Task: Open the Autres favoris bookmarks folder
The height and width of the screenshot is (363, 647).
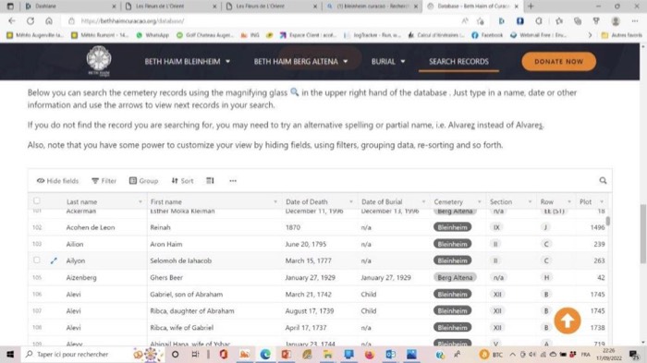Action: 621,35
